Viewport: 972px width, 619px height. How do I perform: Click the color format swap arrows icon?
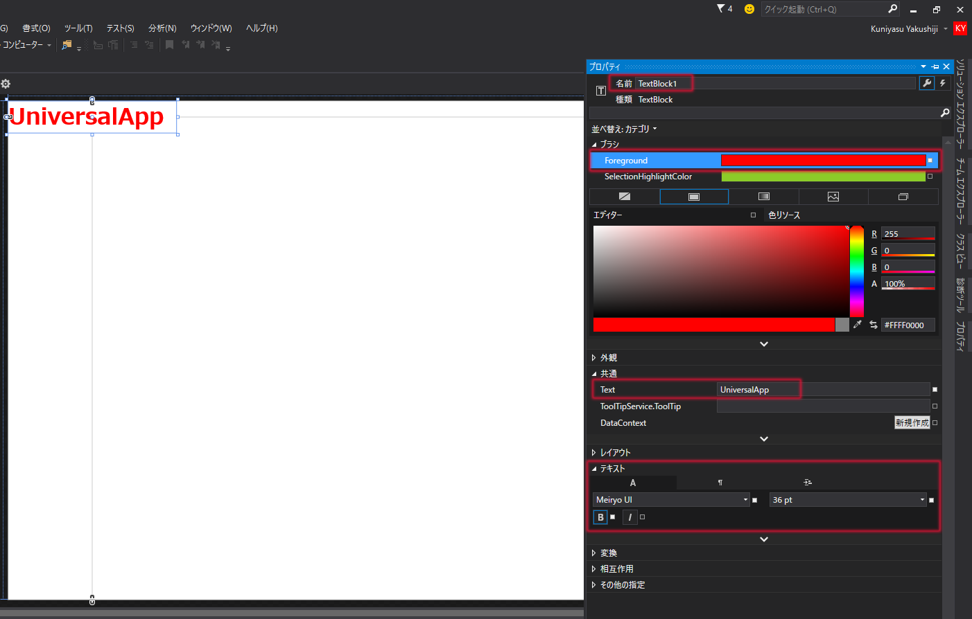tap(874, 325)
